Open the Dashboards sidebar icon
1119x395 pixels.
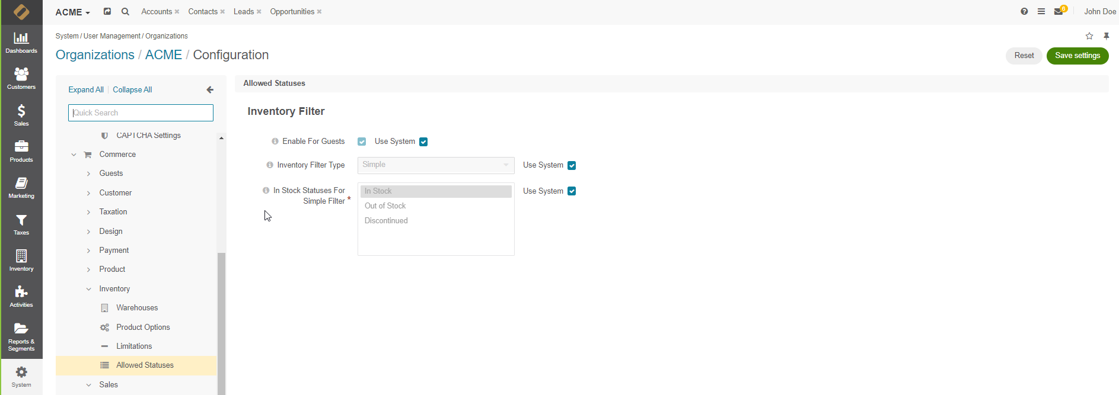(x=21, y=43)
